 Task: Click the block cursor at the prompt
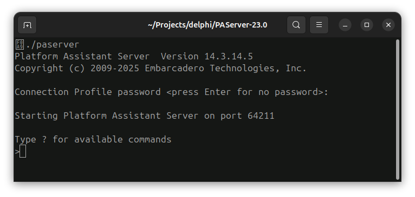23,151
